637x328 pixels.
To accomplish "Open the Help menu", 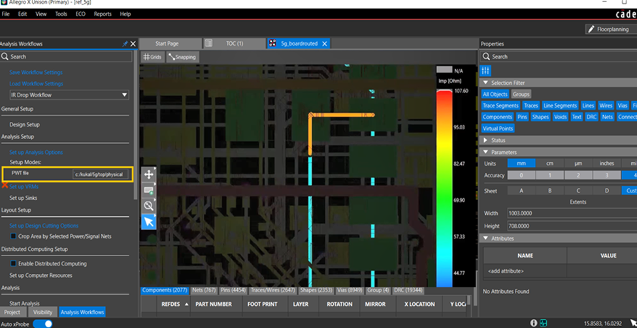I will (x=125, y=14).
